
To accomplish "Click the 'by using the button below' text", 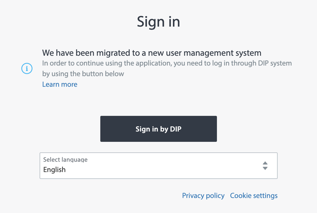I will click(x=83, y=74).
